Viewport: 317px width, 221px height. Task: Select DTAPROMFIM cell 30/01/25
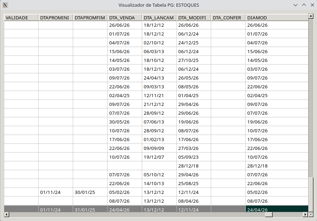click(x=90, y=192)
